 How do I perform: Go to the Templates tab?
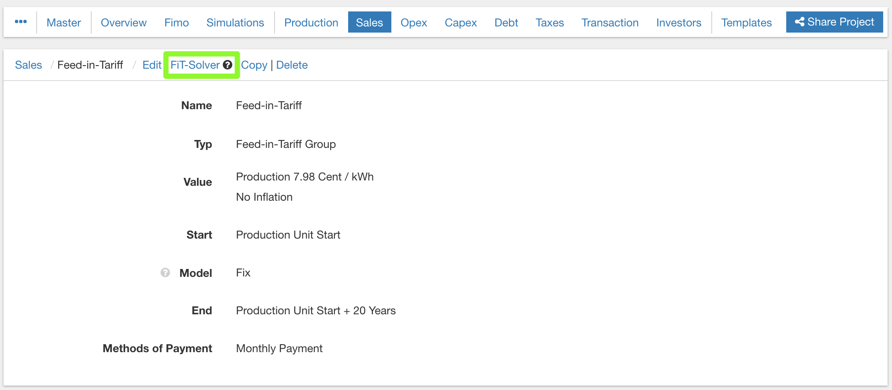(746, 22)
